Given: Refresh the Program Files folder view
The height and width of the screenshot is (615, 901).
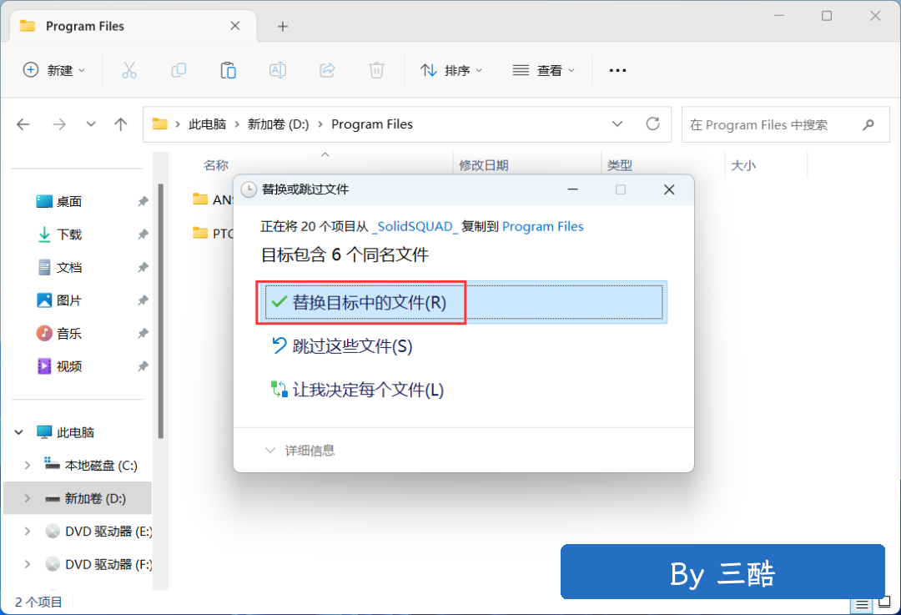Looking at the screenshot, I should pyautogui.click(x=652, y=124).
